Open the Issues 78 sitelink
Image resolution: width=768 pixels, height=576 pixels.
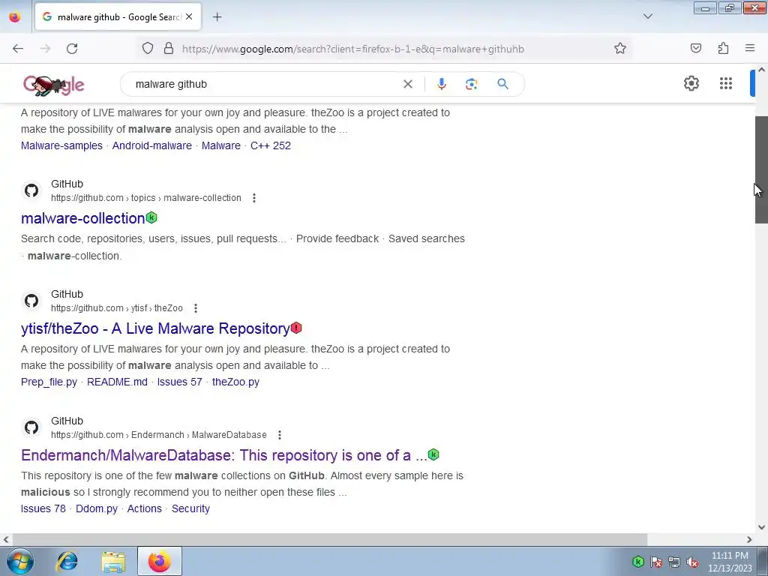43,509
